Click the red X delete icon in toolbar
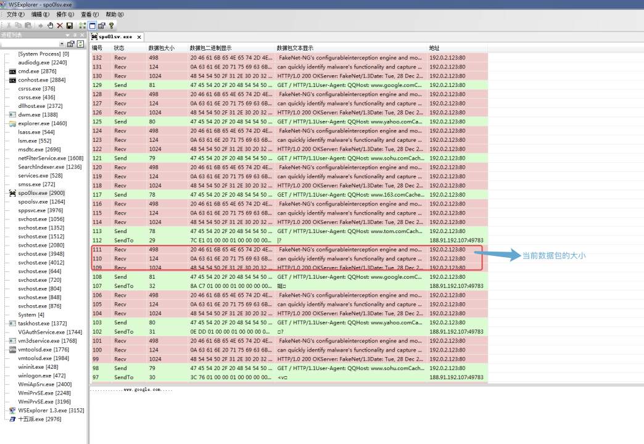This screenshot has height=444, width=644. click(x=60, y=25)
